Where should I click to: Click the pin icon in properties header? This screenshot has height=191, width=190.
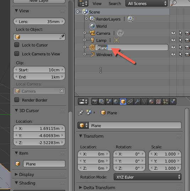point(81,113)
